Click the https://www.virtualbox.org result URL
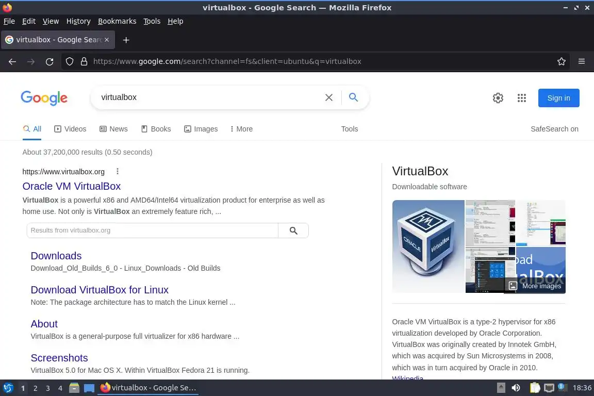 (63, 172)
